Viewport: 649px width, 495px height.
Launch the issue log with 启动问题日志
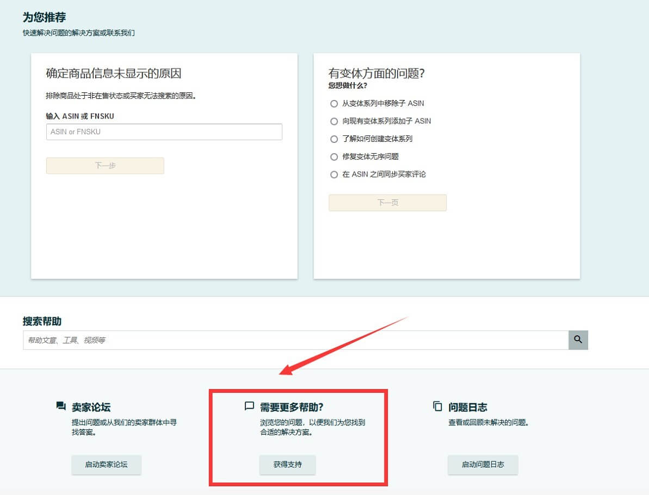coord(483,465)
